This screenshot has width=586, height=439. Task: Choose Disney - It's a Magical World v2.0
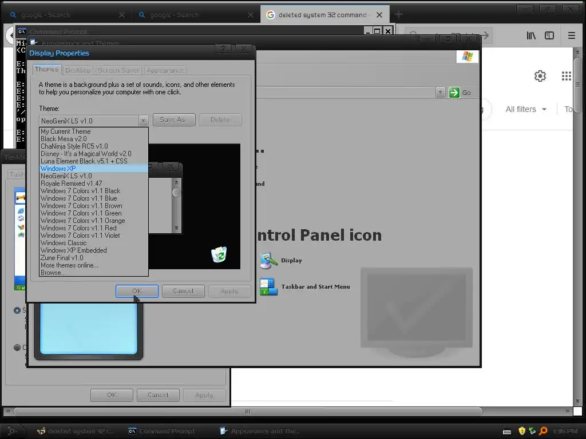tap(93, 154)
